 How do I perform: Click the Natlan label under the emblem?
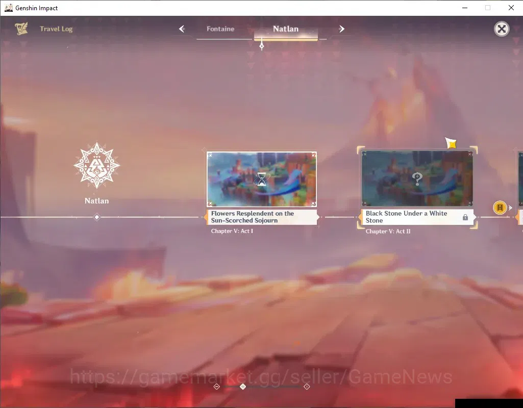point(97,200)
